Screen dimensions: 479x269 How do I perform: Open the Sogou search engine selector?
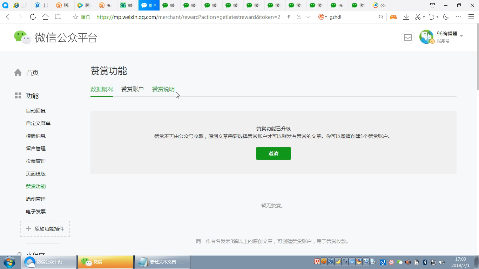(322, 17)
